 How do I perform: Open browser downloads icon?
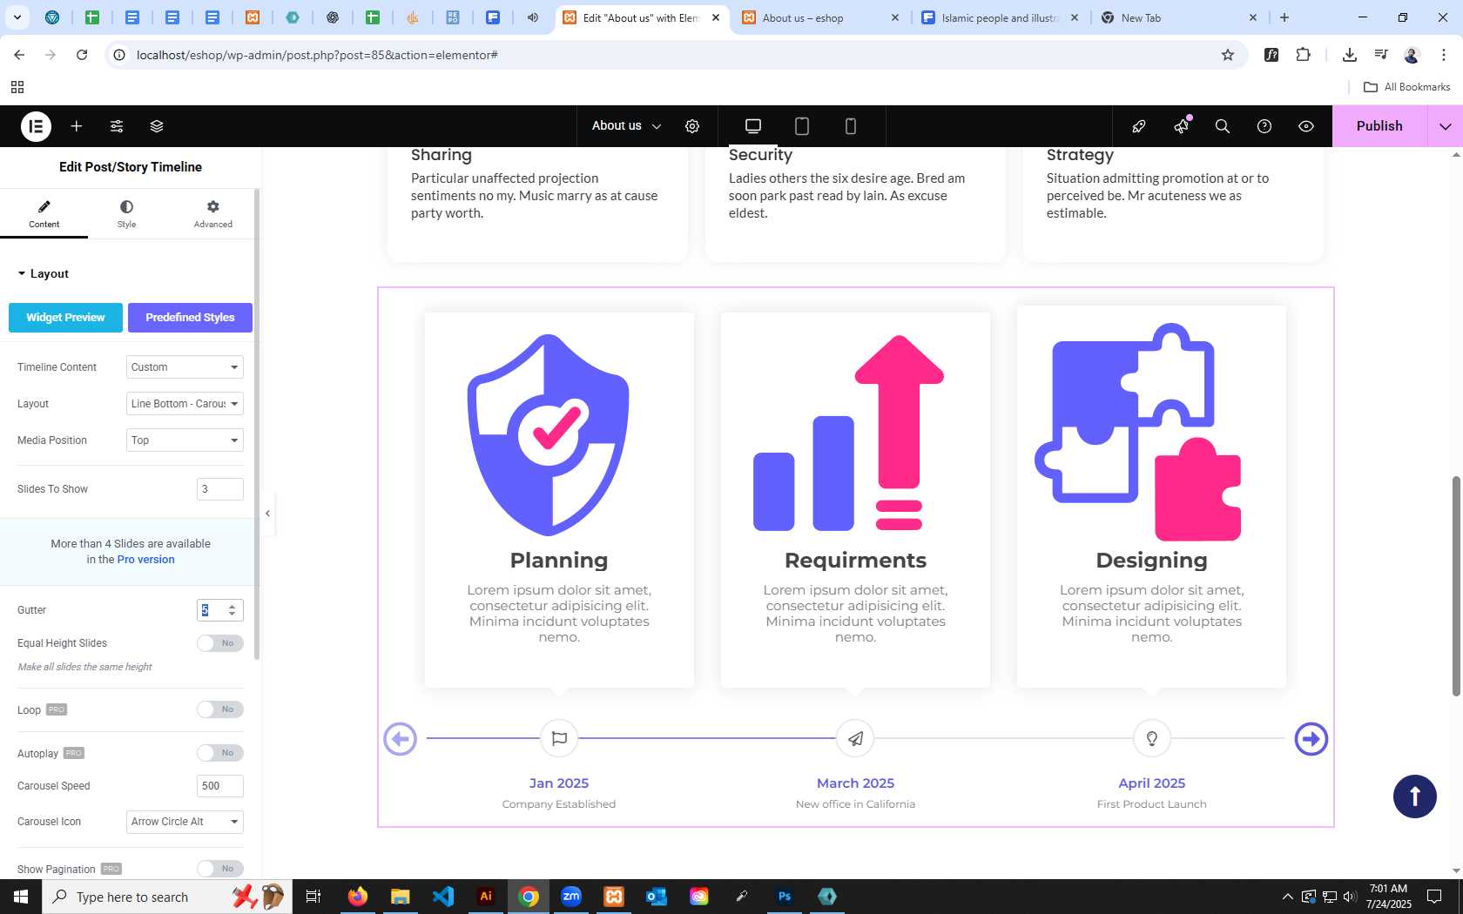pyautogui.click(x=1350, y=55)
